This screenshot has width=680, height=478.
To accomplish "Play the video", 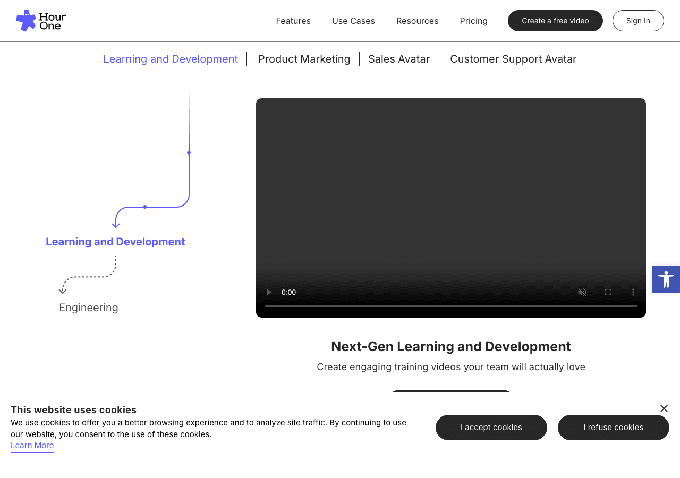I will pyautogui.click(x=269, y=292).
